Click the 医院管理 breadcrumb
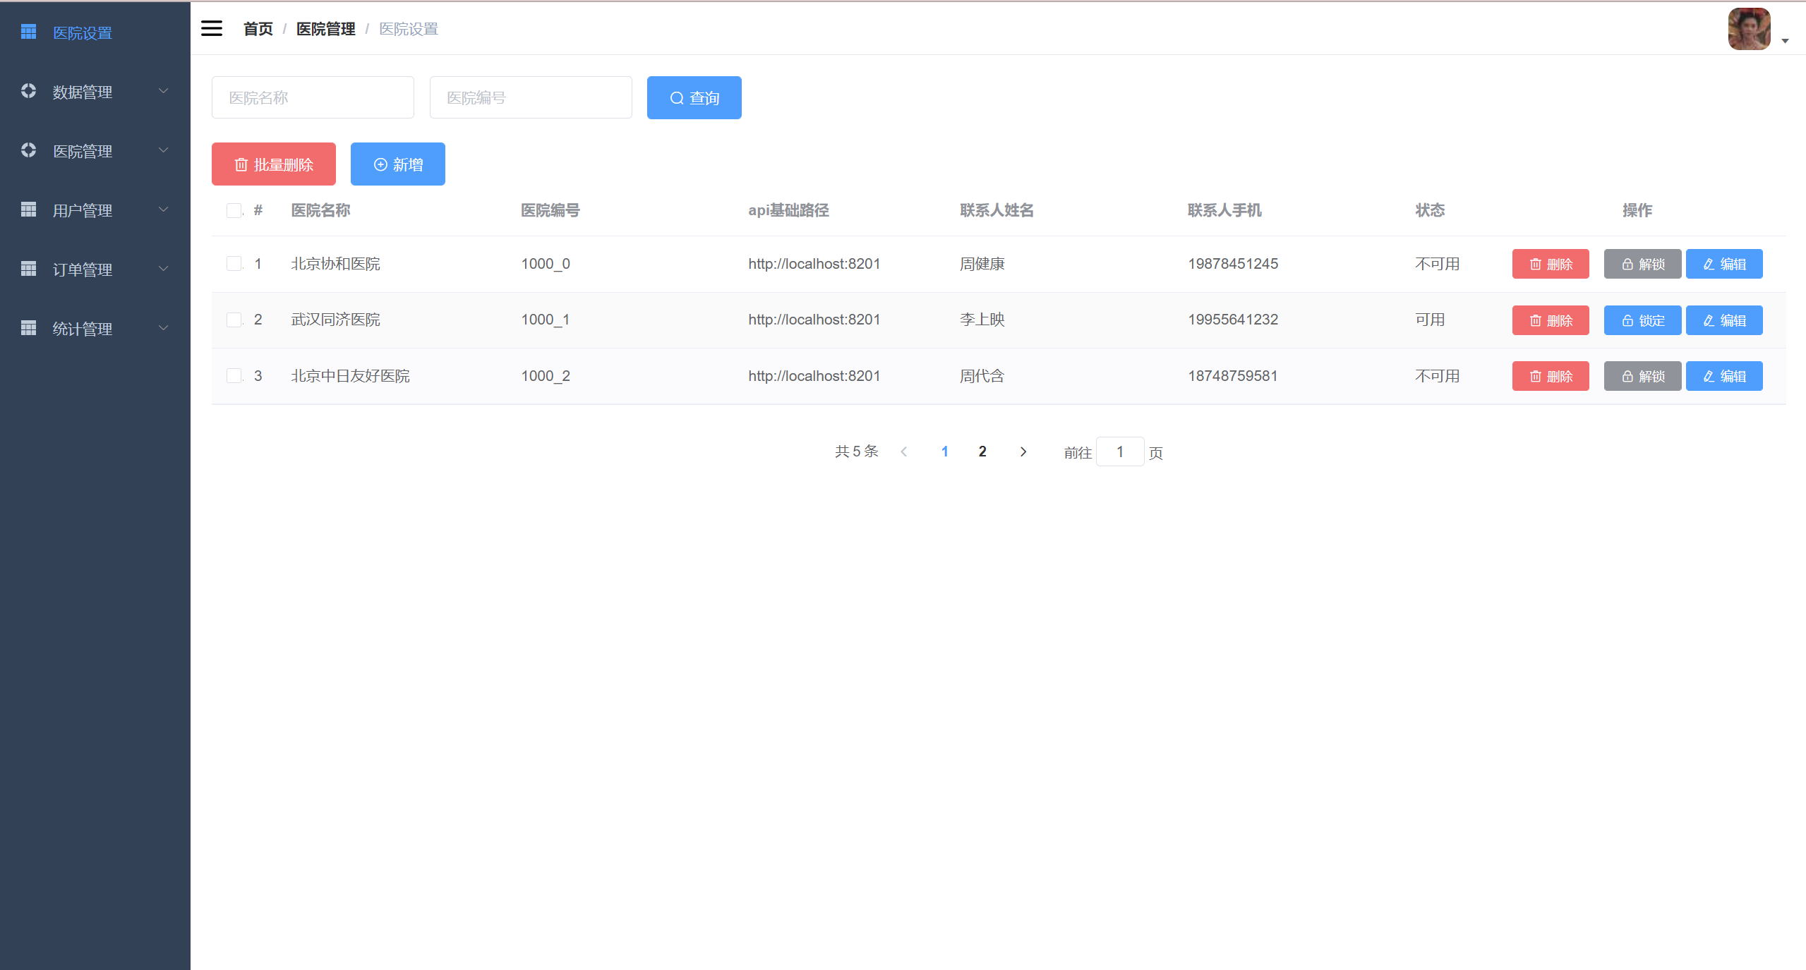1806x970 pixels. point(326,29)
